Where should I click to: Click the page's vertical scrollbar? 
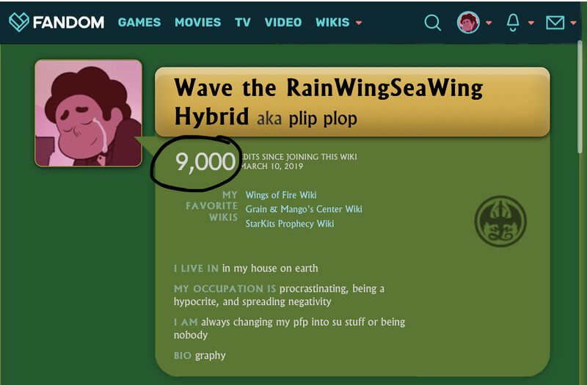tap(580, 98)
